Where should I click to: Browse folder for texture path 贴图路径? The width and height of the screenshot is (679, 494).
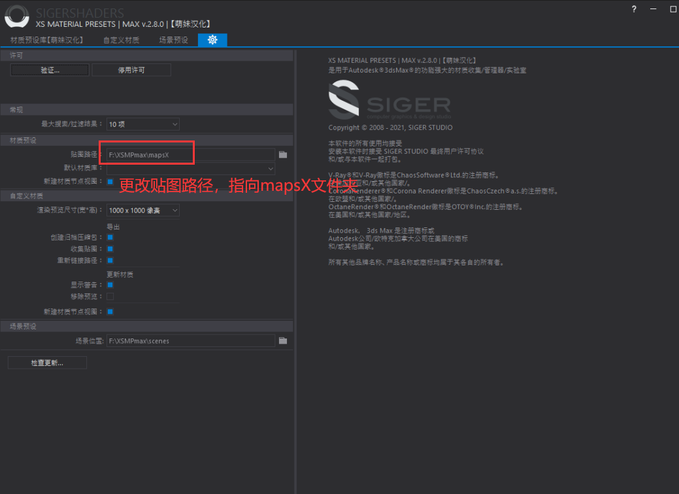[283, 155]
